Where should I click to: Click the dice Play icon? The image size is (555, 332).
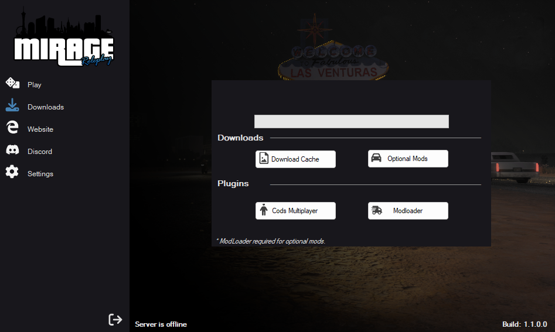point(12,83)
